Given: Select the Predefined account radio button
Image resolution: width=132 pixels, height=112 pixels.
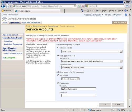Looking at the screenshot, I should (58, 75).
